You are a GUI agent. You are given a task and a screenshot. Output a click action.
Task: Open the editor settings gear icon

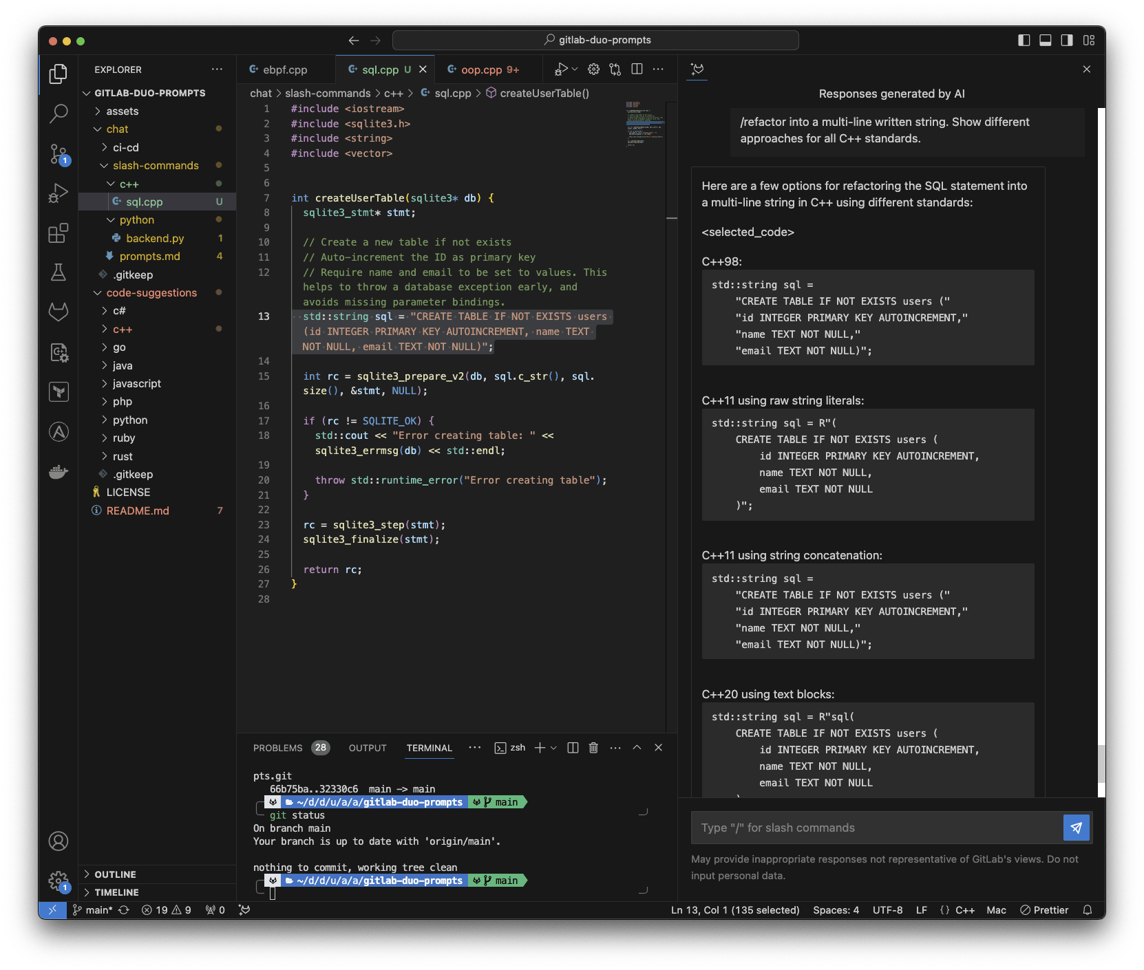tap(593, 69)
